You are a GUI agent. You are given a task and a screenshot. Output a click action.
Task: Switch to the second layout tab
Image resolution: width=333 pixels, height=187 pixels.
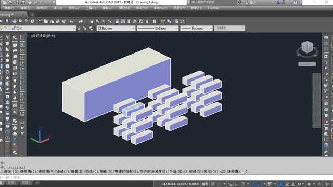[x=27, y=183]
